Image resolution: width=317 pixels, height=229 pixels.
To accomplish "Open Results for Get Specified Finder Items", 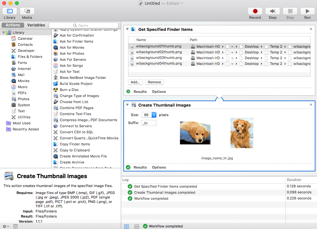I will tap(140, 92).
